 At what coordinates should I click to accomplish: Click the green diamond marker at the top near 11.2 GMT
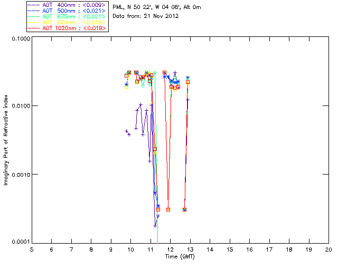click(x=155, y=73)
